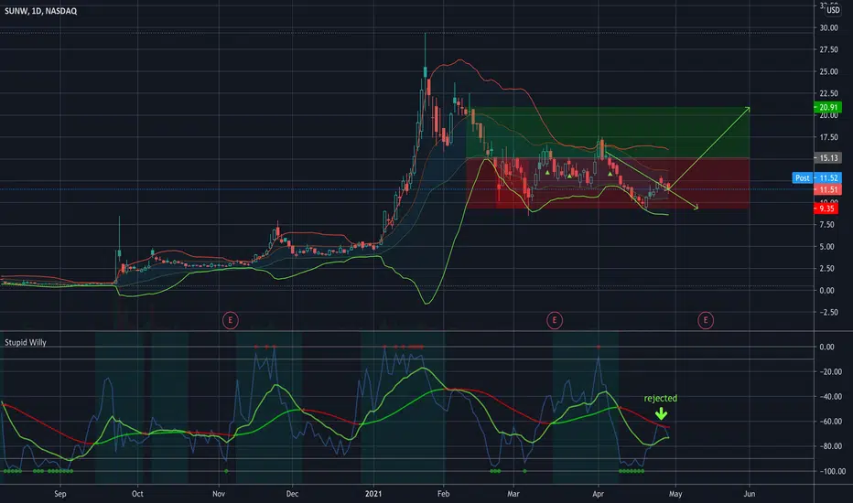Click the 17.50 price scale value

tap(828, 137)
